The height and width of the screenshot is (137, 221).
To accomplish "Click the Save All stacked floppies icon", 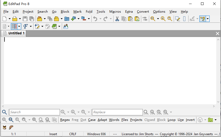I will (32, 19).
